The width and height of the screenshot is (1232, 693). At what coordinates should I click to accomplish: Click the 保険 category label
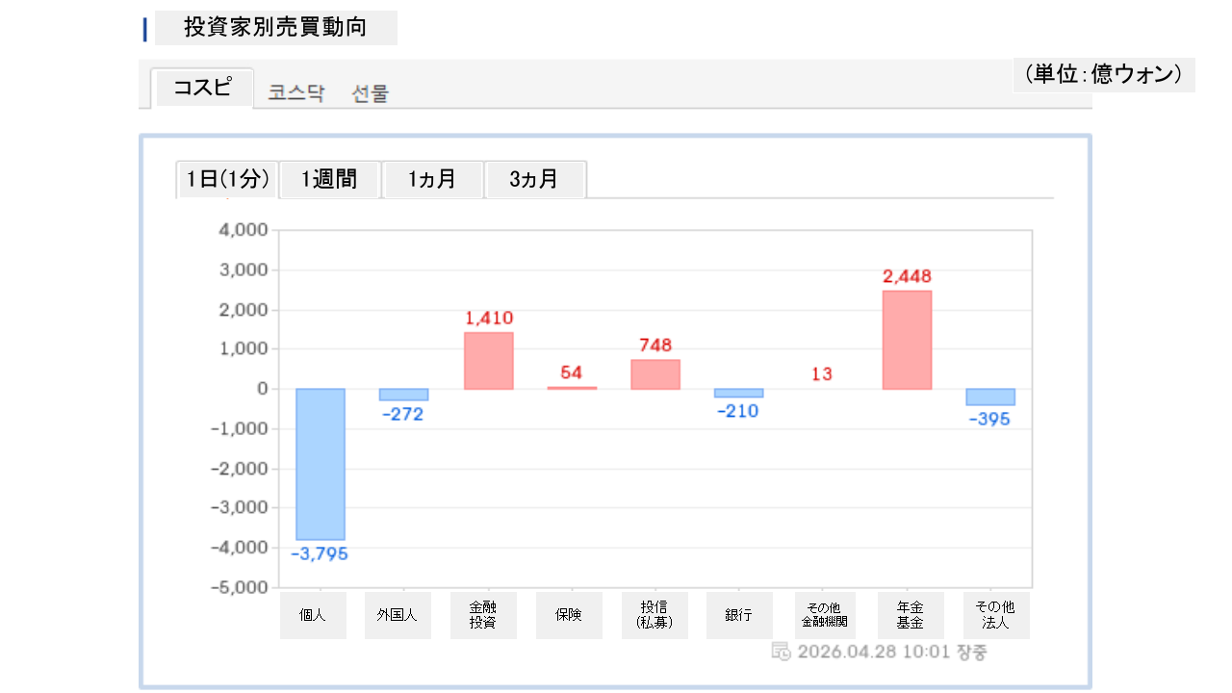pyautogui.click(x=569, y=615)
